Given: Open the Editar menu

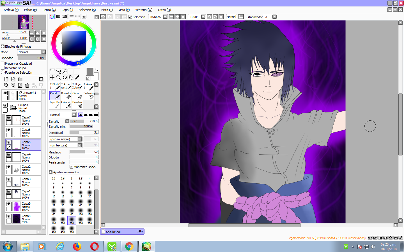Looking at the screenshot, I should tap(30, 10).
